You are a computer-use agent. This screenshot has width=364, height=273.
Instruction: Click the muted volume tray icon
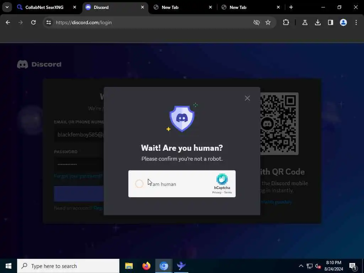(318, 266)
